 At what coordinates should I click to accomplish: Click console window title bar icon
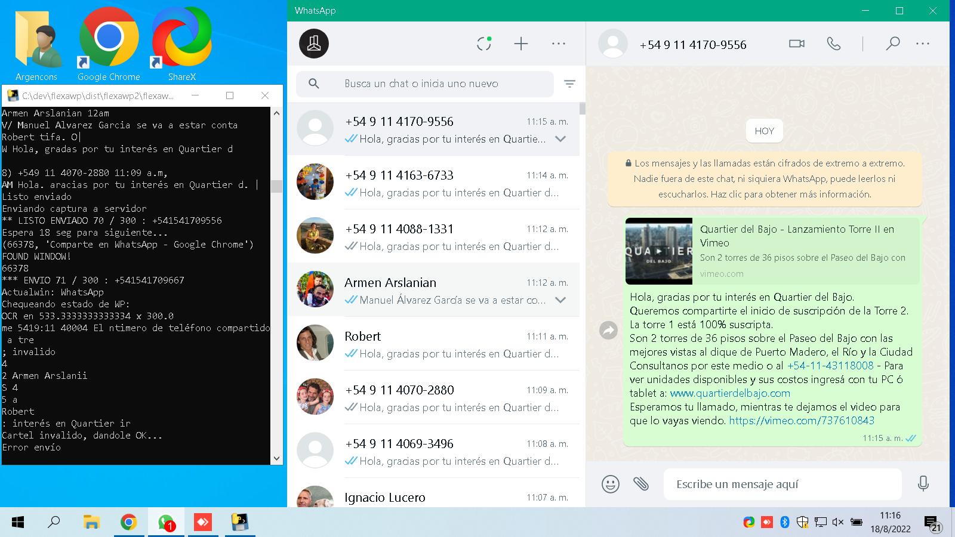(x=12, y=95)
